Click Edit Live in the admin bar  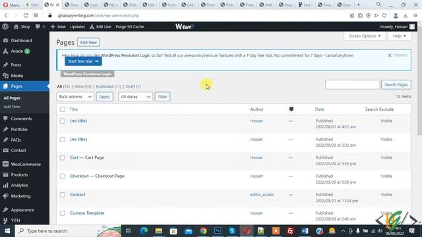coord(100,26)
